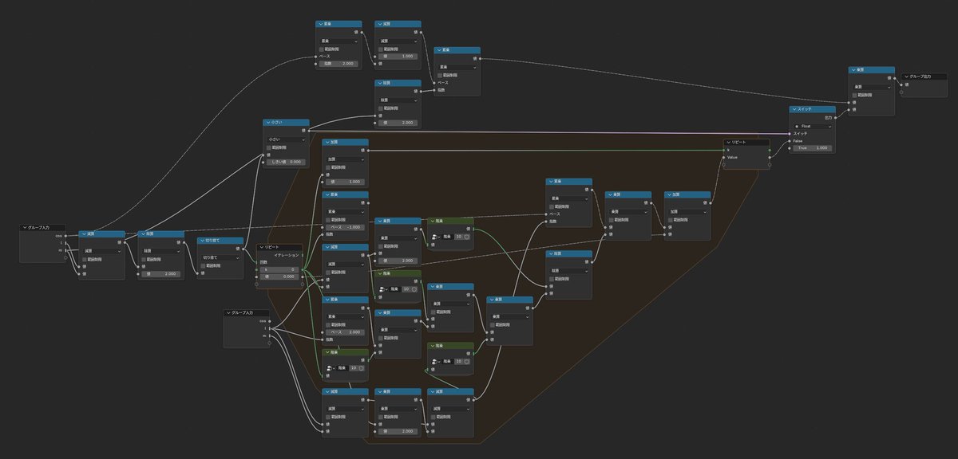Enable 範囲制限 in 累乗 node with 指数 2.000
958x459 pixels.
pyautogui.click(x=323, y=49)
